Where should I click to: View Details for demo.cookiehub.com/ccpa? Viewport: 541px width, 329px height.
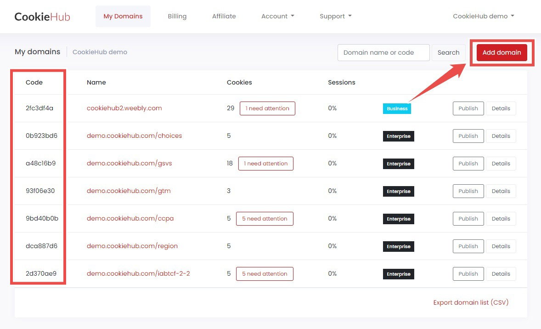point(501,219)
